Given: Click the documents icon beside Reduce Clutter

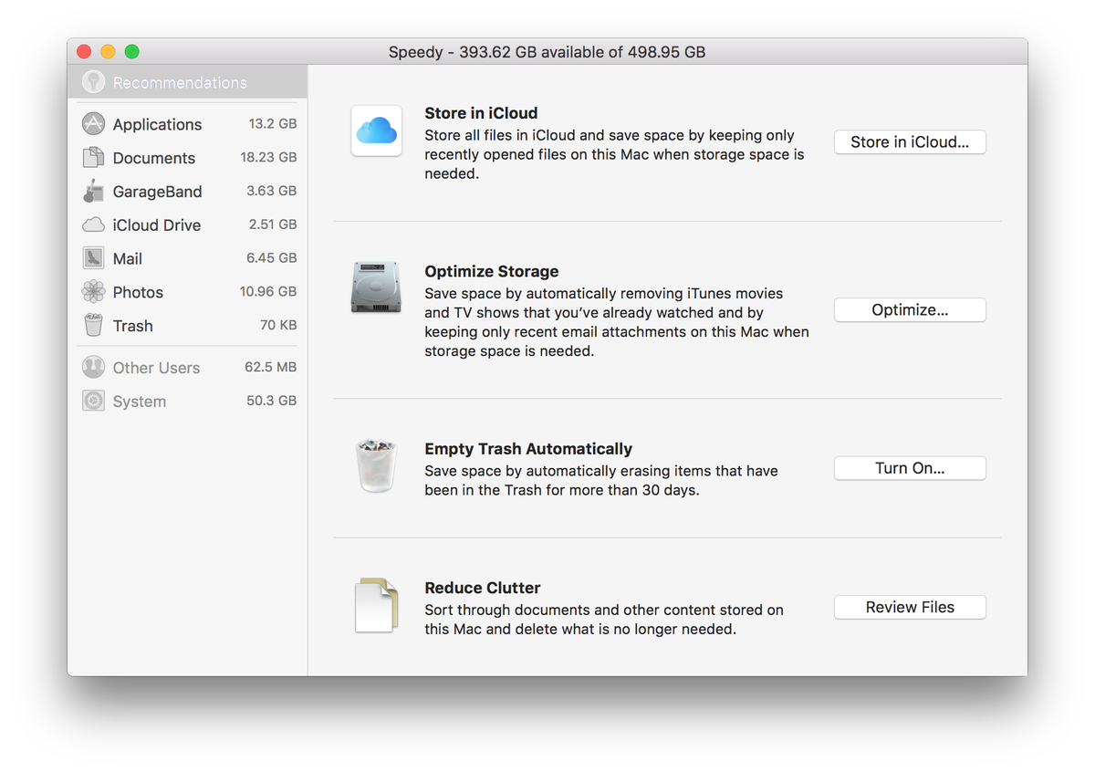Looking at the screenshot, I should point(377,605).
